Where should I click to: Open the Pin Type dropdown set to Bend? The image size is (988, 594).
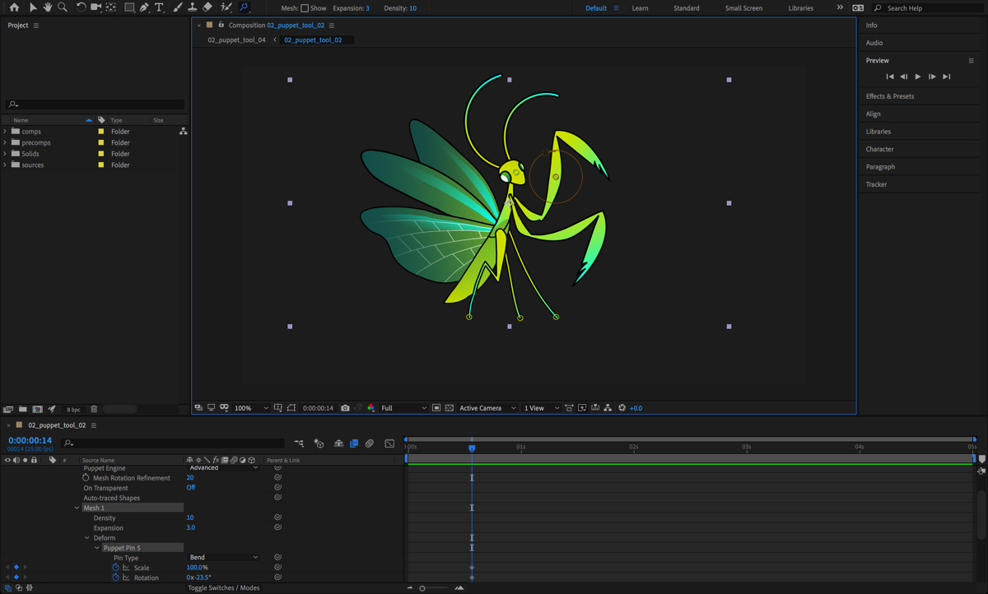224,558
